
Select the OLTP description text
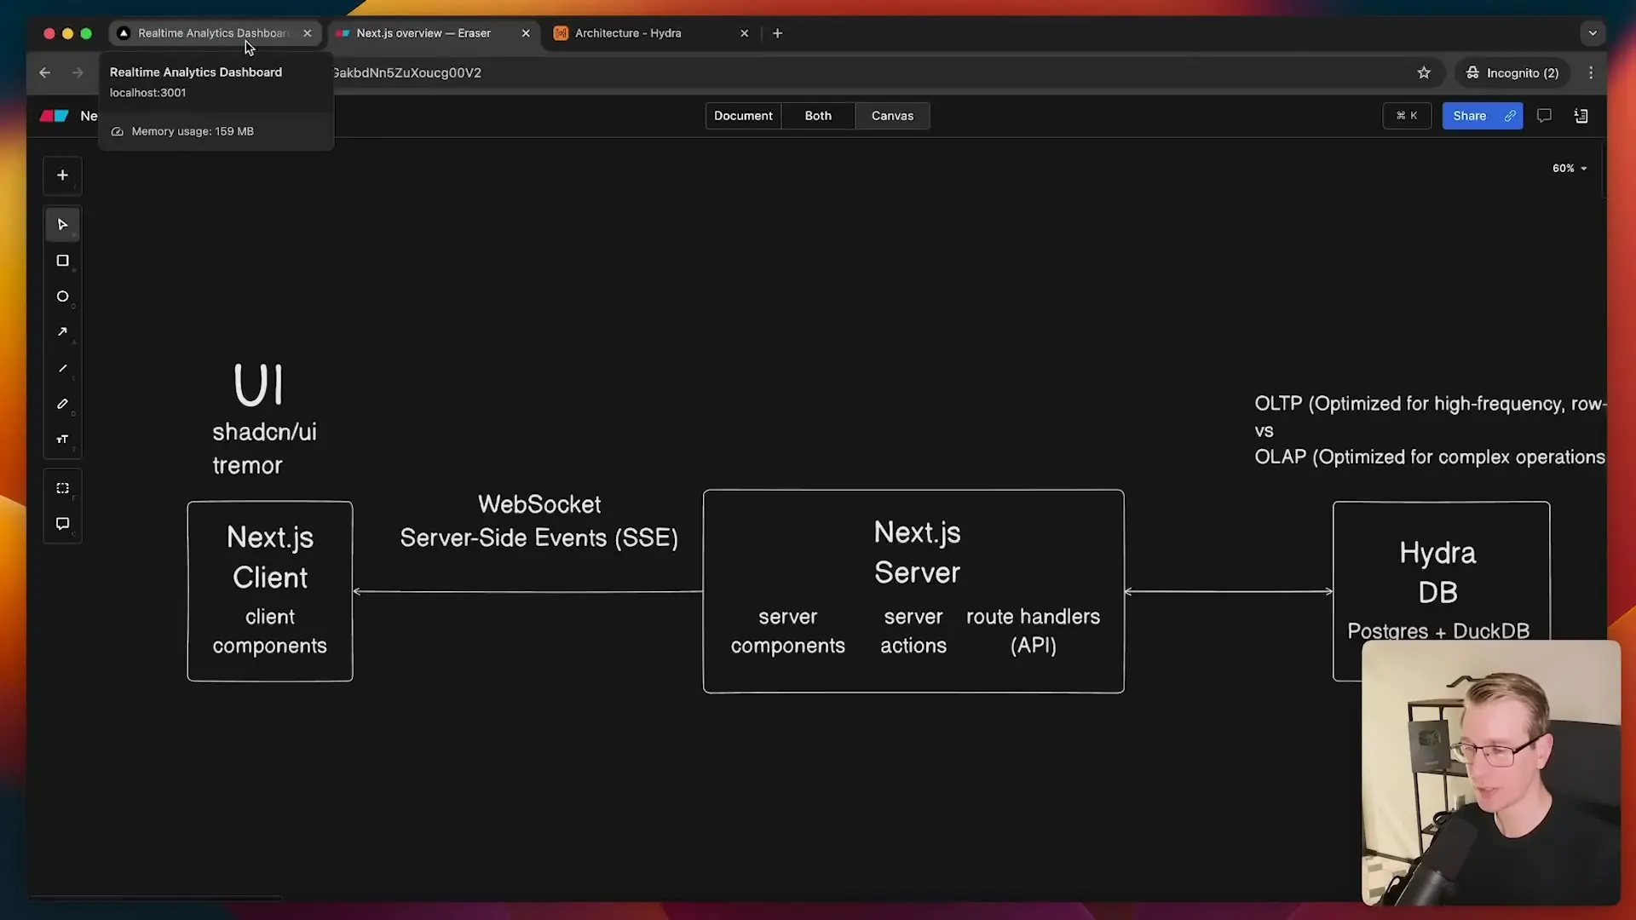click(x=1430, y=404)
